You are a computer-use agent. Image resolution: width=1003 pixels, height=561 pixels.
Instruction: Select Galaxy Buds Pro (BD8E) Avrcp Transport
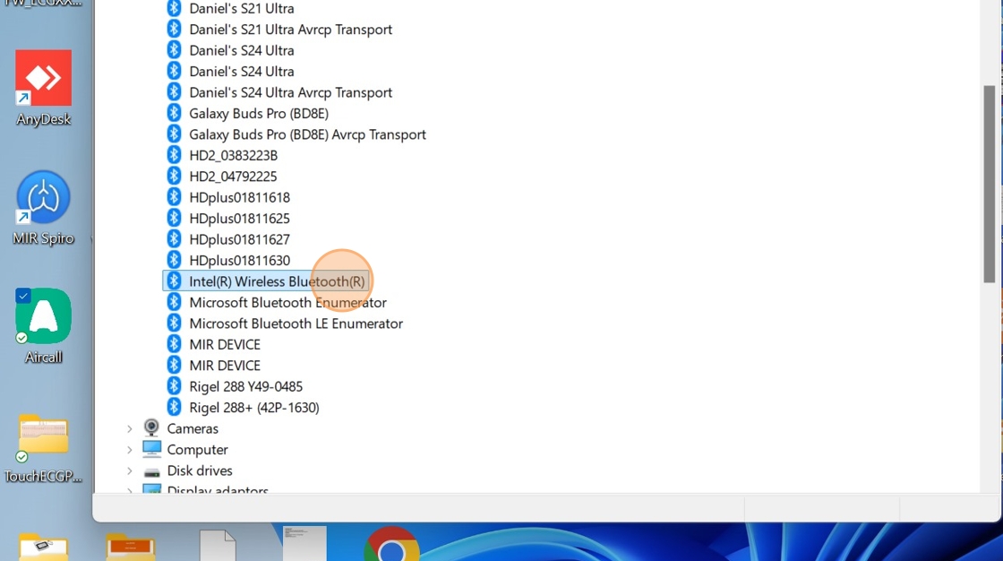pyautogui.click(x=307, y=134)
